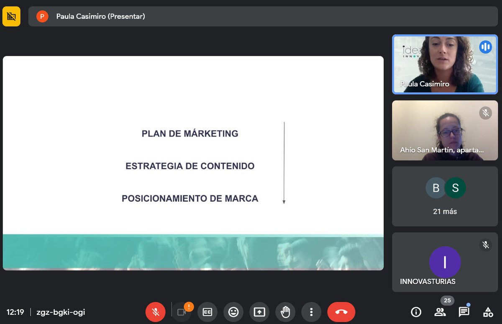
Task: Open the more options three-dot menu
Action: tap(311, 312)
